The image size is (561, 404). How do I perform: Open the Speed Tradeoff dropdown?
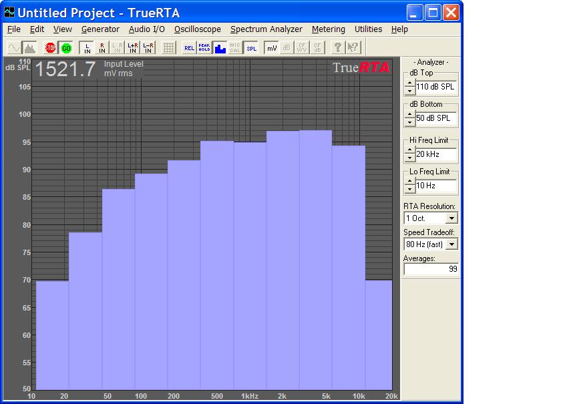(452, 244)
